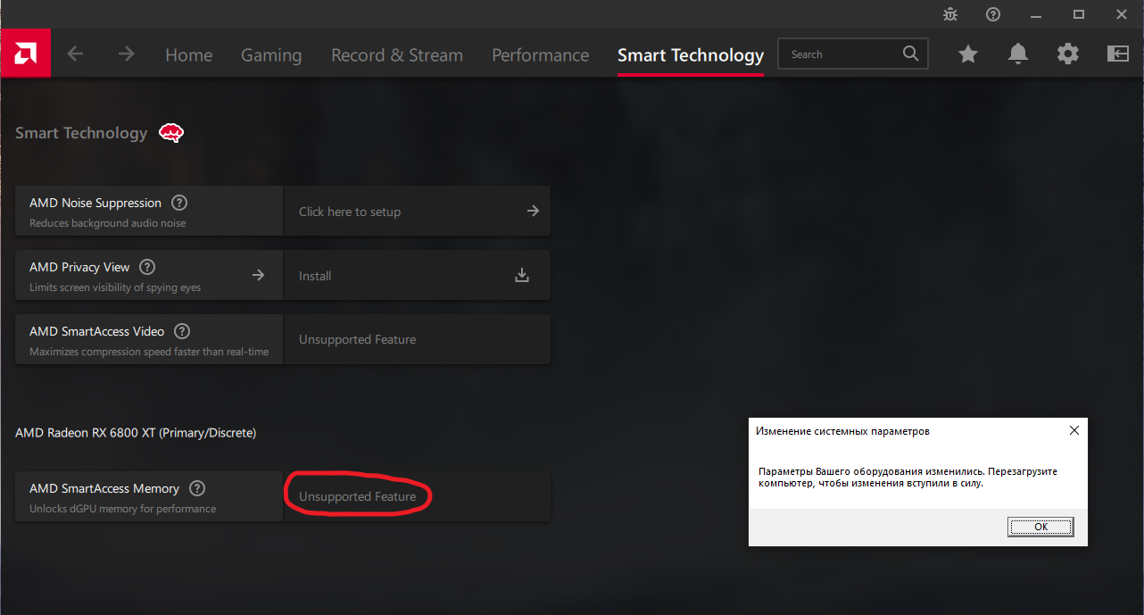This screenshot has width=1144, height=615.
Task: Go forward with the right arrow
Action: 126,54
